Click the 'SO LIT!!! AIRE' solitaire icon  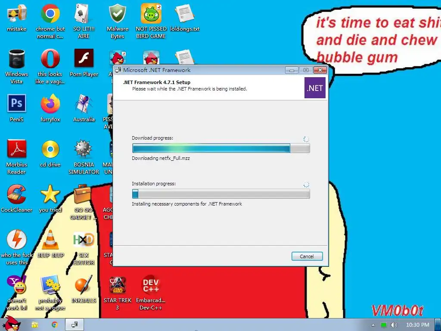coord(84,21)
